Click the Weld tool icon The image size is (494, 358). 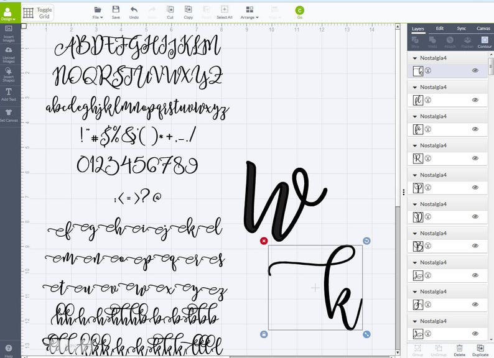[x=432, y=42]
